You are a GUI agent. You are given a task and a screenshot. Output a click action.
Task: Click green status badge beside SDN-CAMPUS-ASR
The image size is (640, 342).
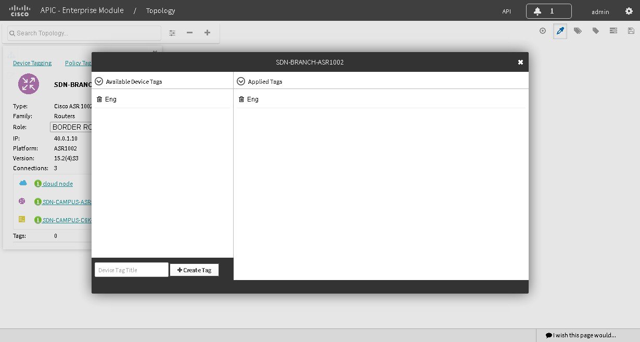click(x=37, y=202)
